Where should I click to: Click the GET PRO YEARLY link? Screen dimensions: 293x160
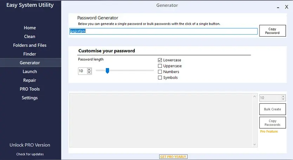(x=173, y=156)
